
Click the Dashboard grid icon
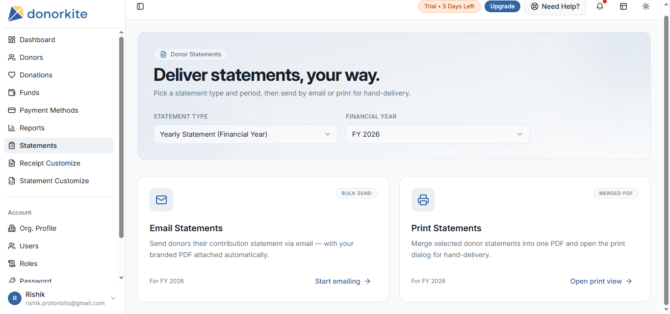(12, 40)
